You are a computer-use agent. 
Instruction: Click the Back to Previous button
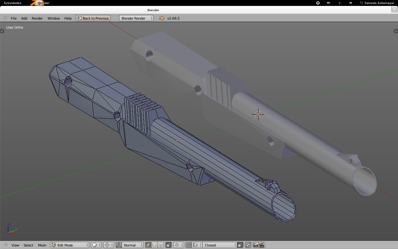pos(93,18)
